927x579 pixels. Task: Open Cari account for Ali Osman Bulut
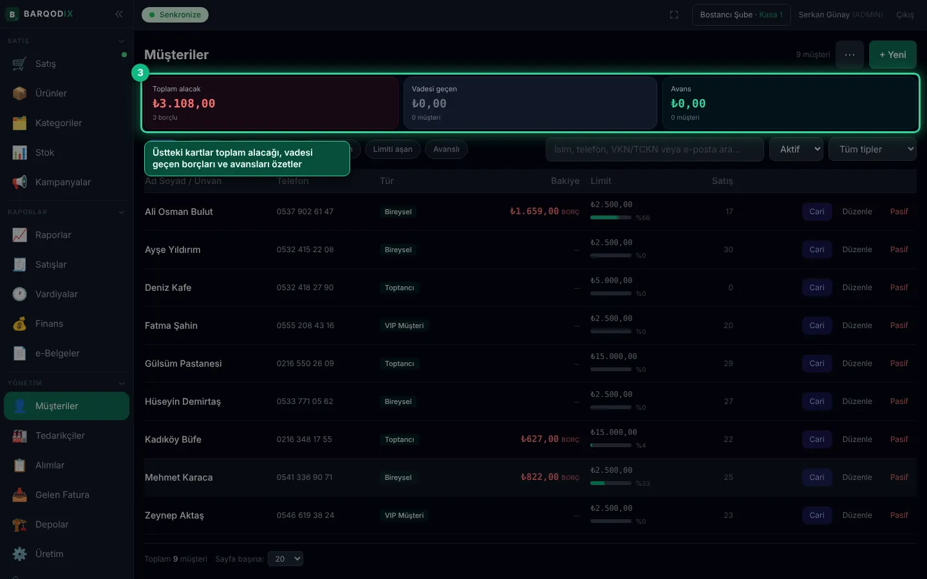pos(817,212)
